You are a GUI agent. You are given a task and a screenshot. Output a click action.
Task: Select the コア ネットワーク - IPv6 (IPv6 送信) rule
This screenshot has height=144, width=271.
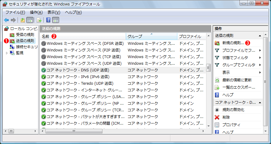[78, 77]
